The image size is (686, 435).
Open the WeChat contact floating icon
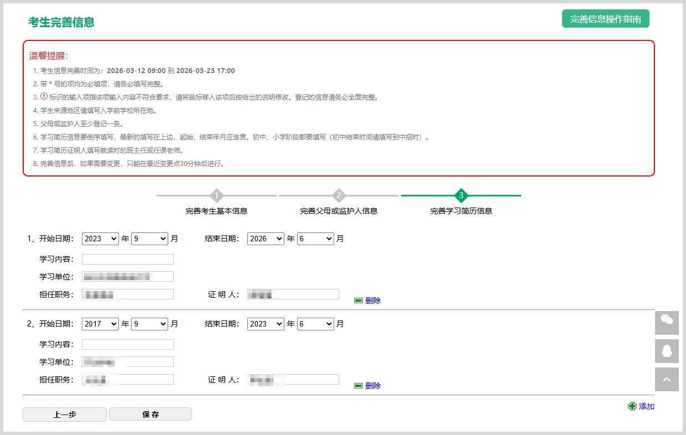(x=667, y=323)
